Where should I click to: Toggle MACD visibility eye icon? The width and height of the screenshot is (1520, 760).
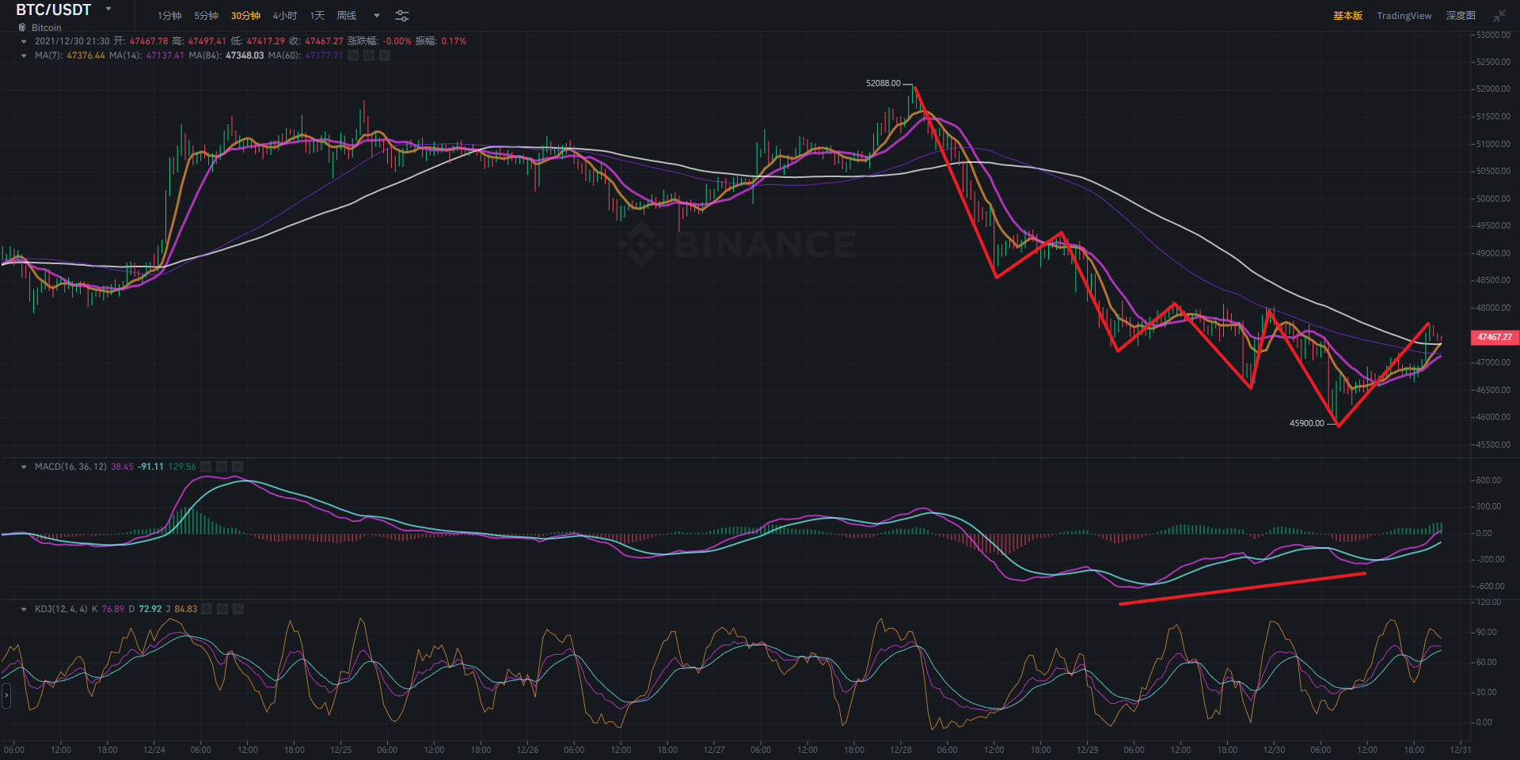(206, 467)
